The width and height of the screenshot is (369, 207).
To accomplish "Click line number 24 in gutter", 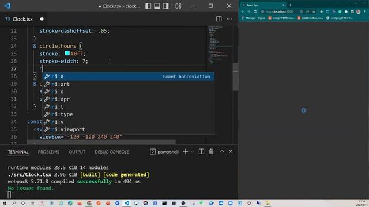I will point(14,46).
